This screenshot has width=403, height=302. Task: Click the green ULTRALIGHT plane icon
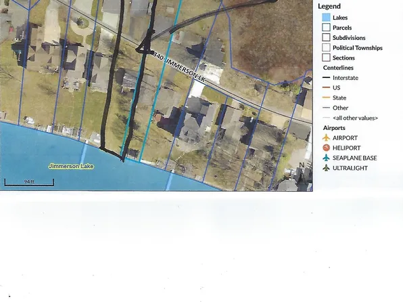tap(326, 168)
